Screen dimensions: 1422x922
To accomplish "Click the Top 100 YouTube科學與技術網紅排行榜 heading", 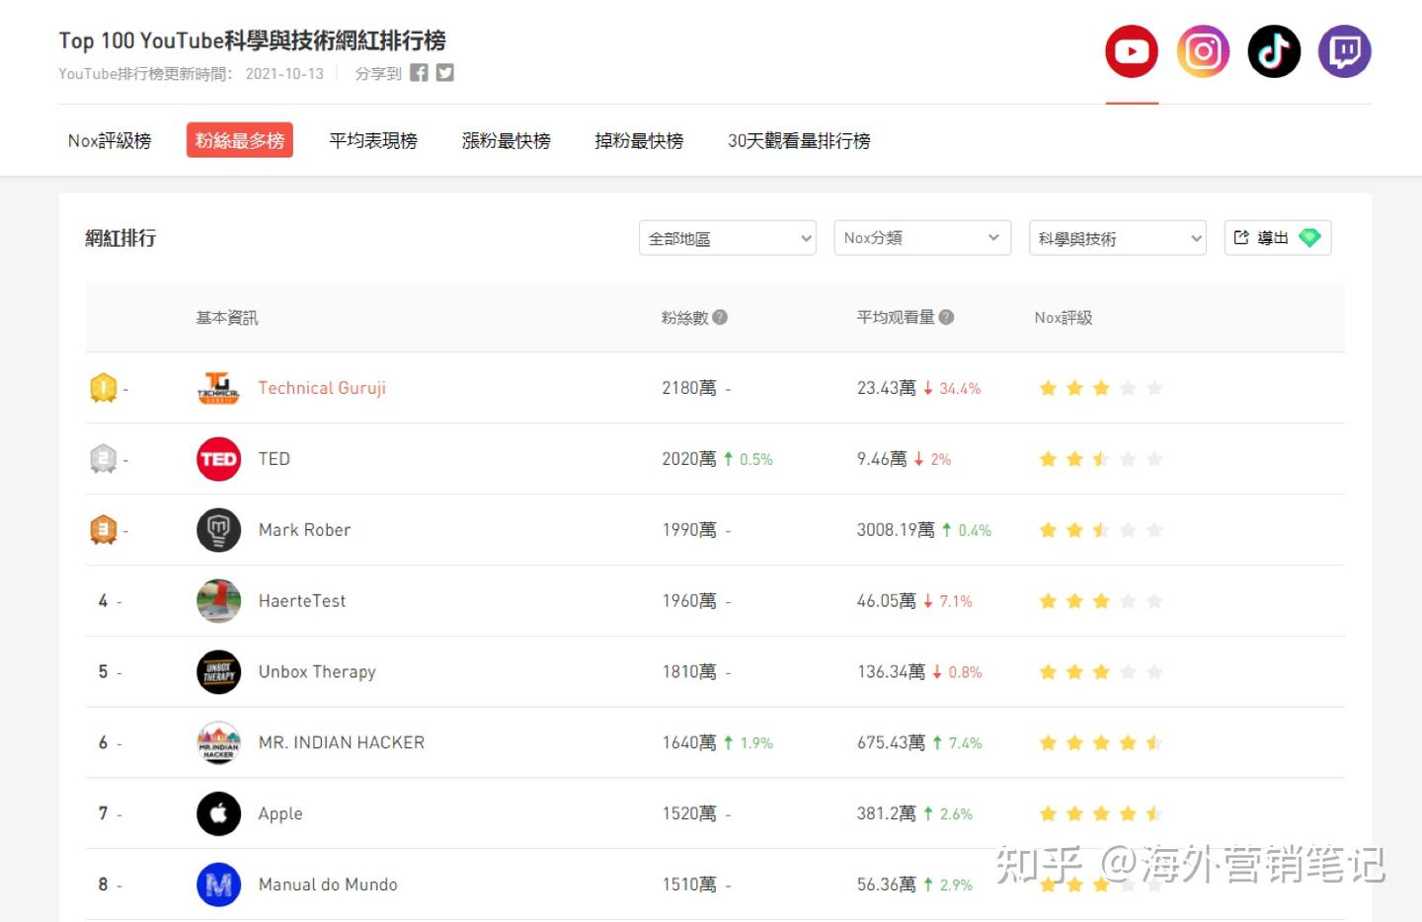I will tap(253, 40).
